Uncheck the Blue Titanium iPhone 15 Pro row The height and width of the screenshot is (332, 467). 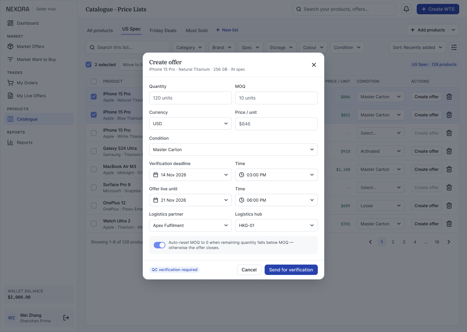coord(94,115)
